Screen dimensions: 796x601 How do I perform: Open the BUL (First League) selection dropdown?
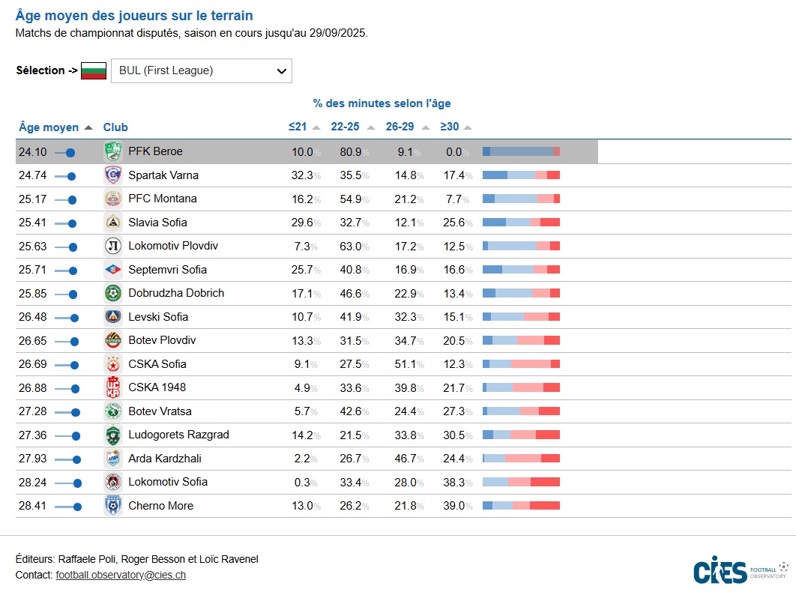point(201,71)
